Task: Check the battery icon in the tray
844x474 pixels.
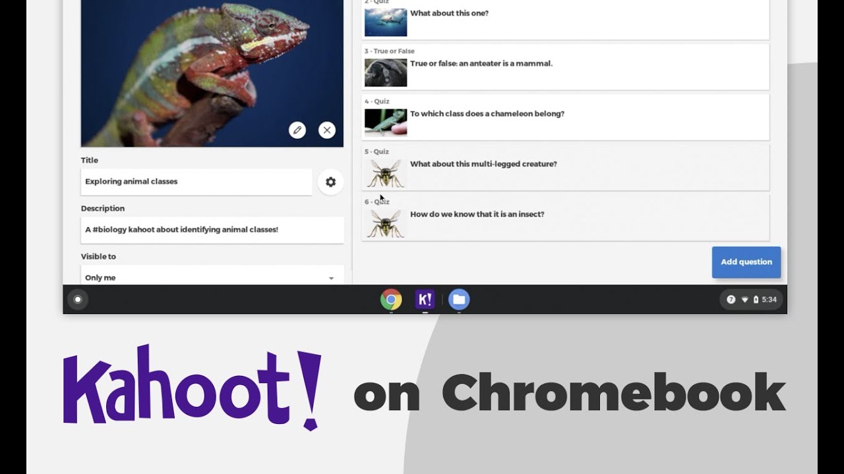Action: coord(756,300)
